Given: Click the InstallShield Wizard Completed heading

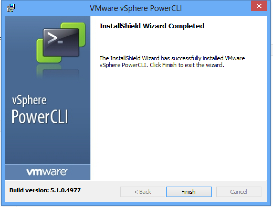Looking at the screenshot, I should pos(152,26).
